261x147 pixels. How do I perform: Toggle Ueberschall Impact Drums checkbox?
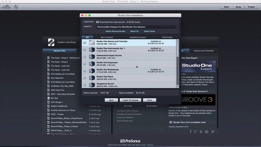click(x=85, y=57)
